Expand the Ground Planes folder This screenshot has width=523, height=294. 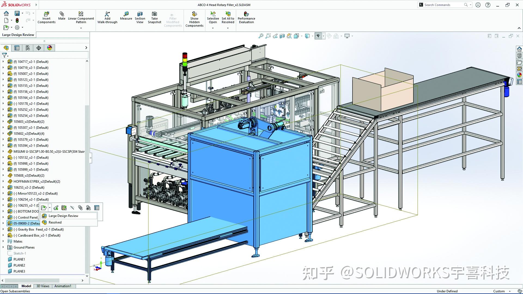[3, 247]
